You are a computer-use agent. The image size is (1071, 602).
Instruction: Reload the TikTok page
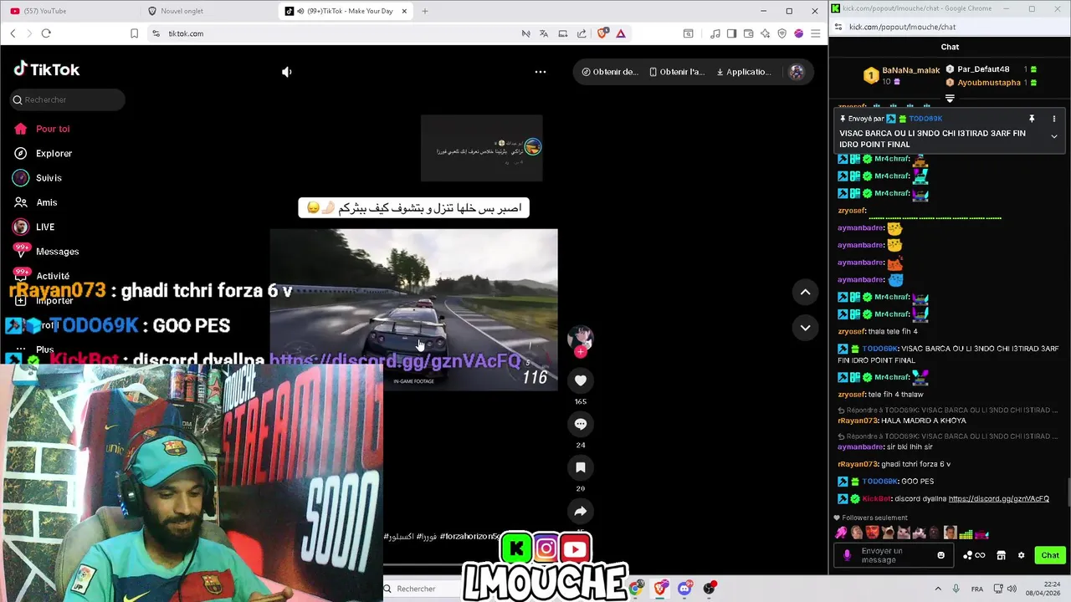pyautogui.click(x=46, y=33)
